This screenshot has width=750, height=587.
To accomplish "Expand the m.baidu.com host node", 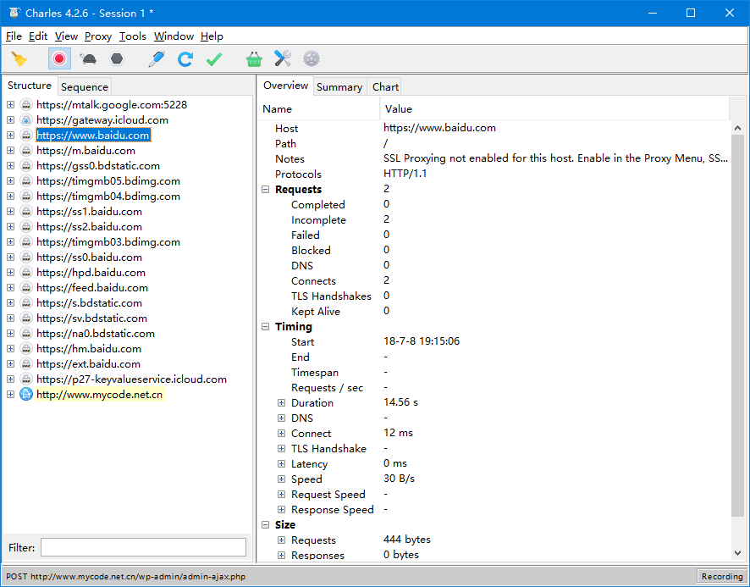I will click(10, 150).
